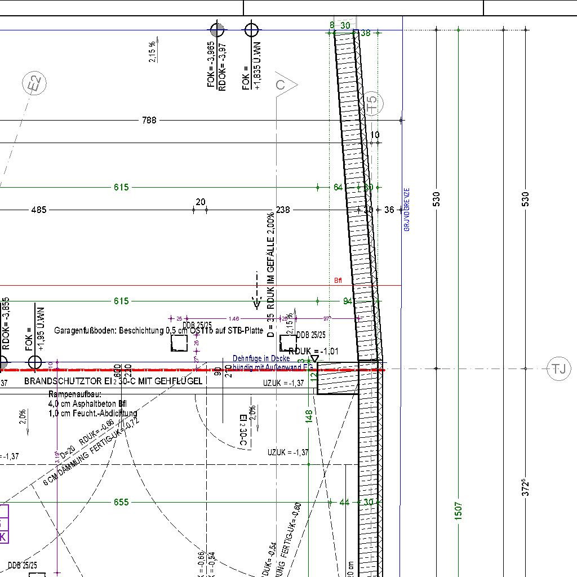Click the right DDB 25/25 square opening

click(288, 343)
